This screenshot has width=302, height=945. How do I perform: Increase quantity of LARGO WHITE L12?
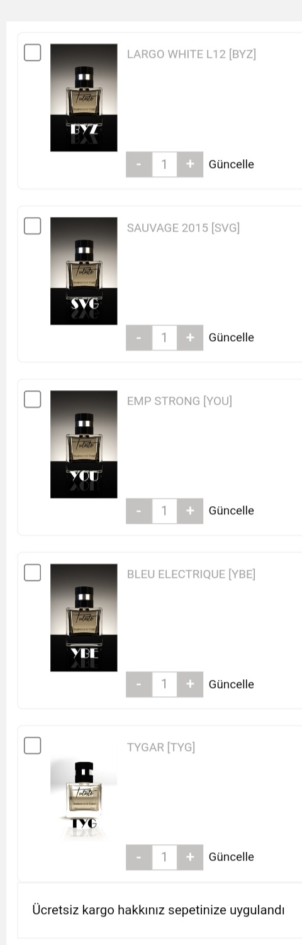(x=190, y=164)
